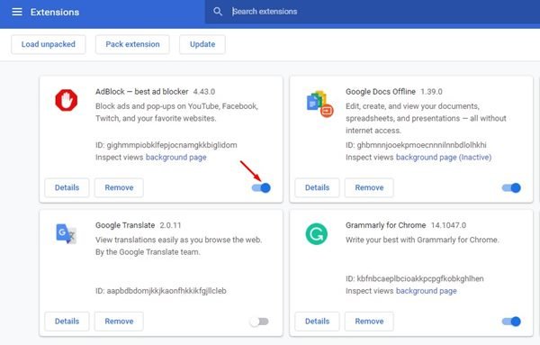This screenshot has width=540, height=345.
Task: Click the Grammarly green G icon
Action: (x=317, y=234)
